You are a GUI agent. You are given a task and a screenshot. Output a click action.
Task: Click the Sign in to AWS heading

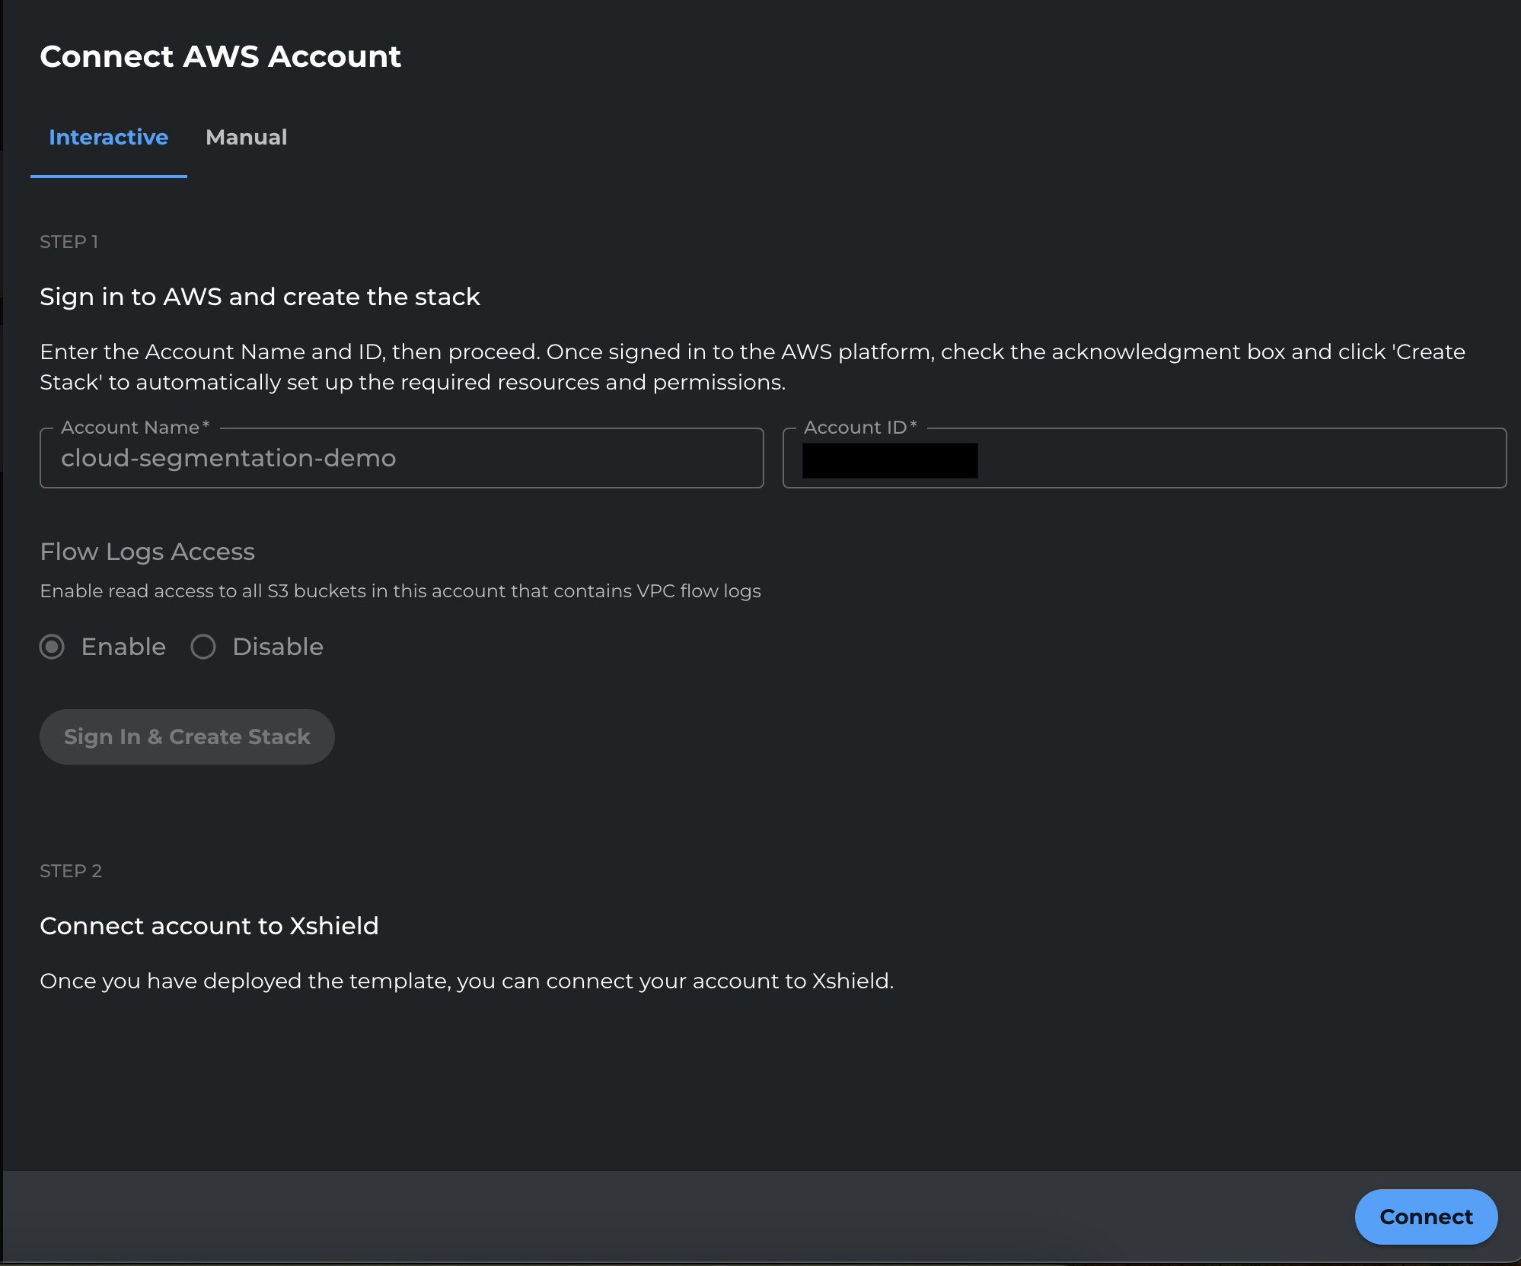[260, 297]
